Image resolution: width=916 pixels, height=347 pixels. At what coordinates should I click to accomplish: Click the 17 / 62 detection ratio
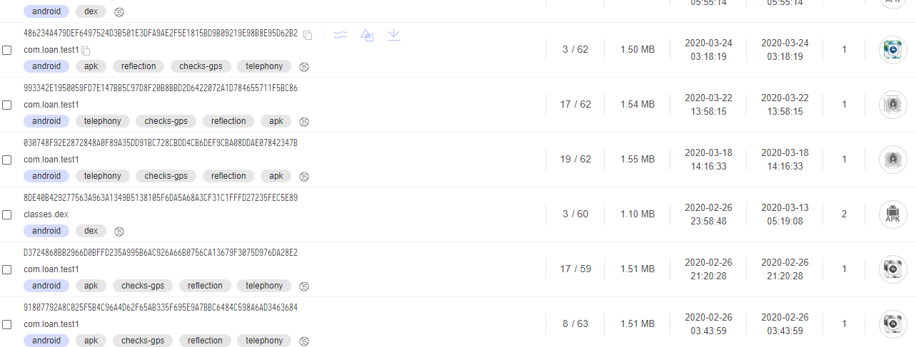(575, 105)
